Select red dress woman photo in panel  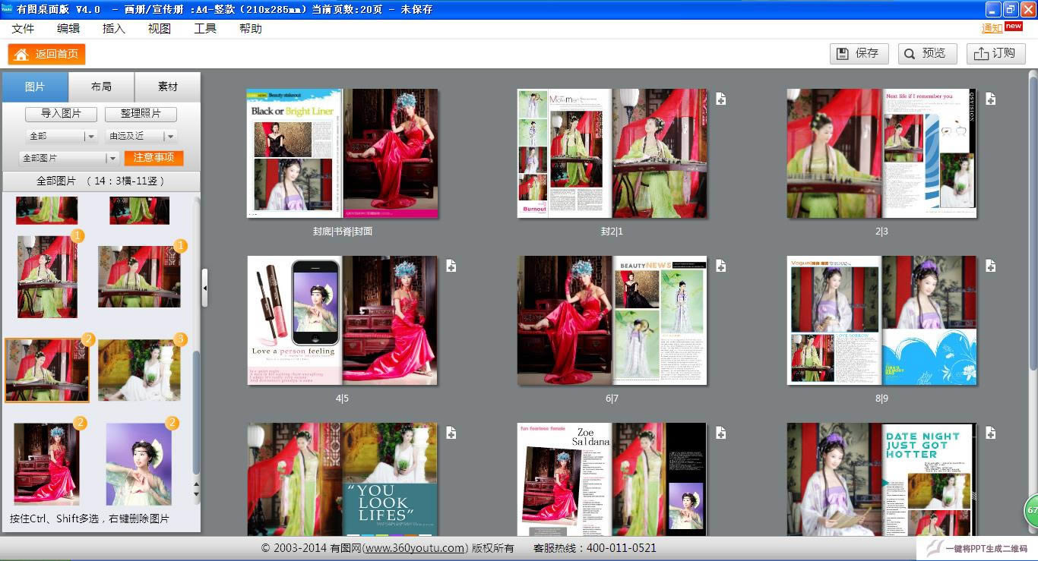pos(46,464)
